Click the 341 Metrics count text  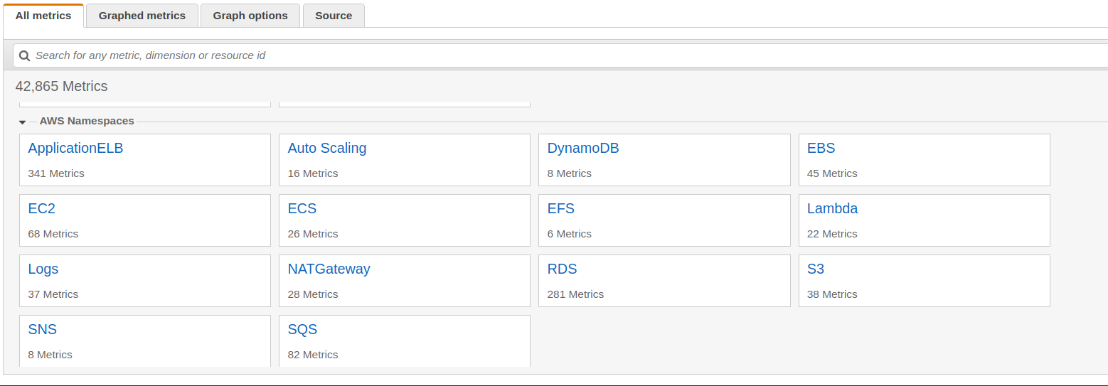56,173
